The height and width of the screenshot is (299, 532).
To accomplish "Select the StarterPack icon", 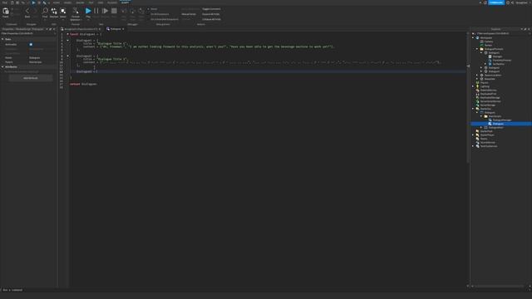I will [x=477, y=131].
